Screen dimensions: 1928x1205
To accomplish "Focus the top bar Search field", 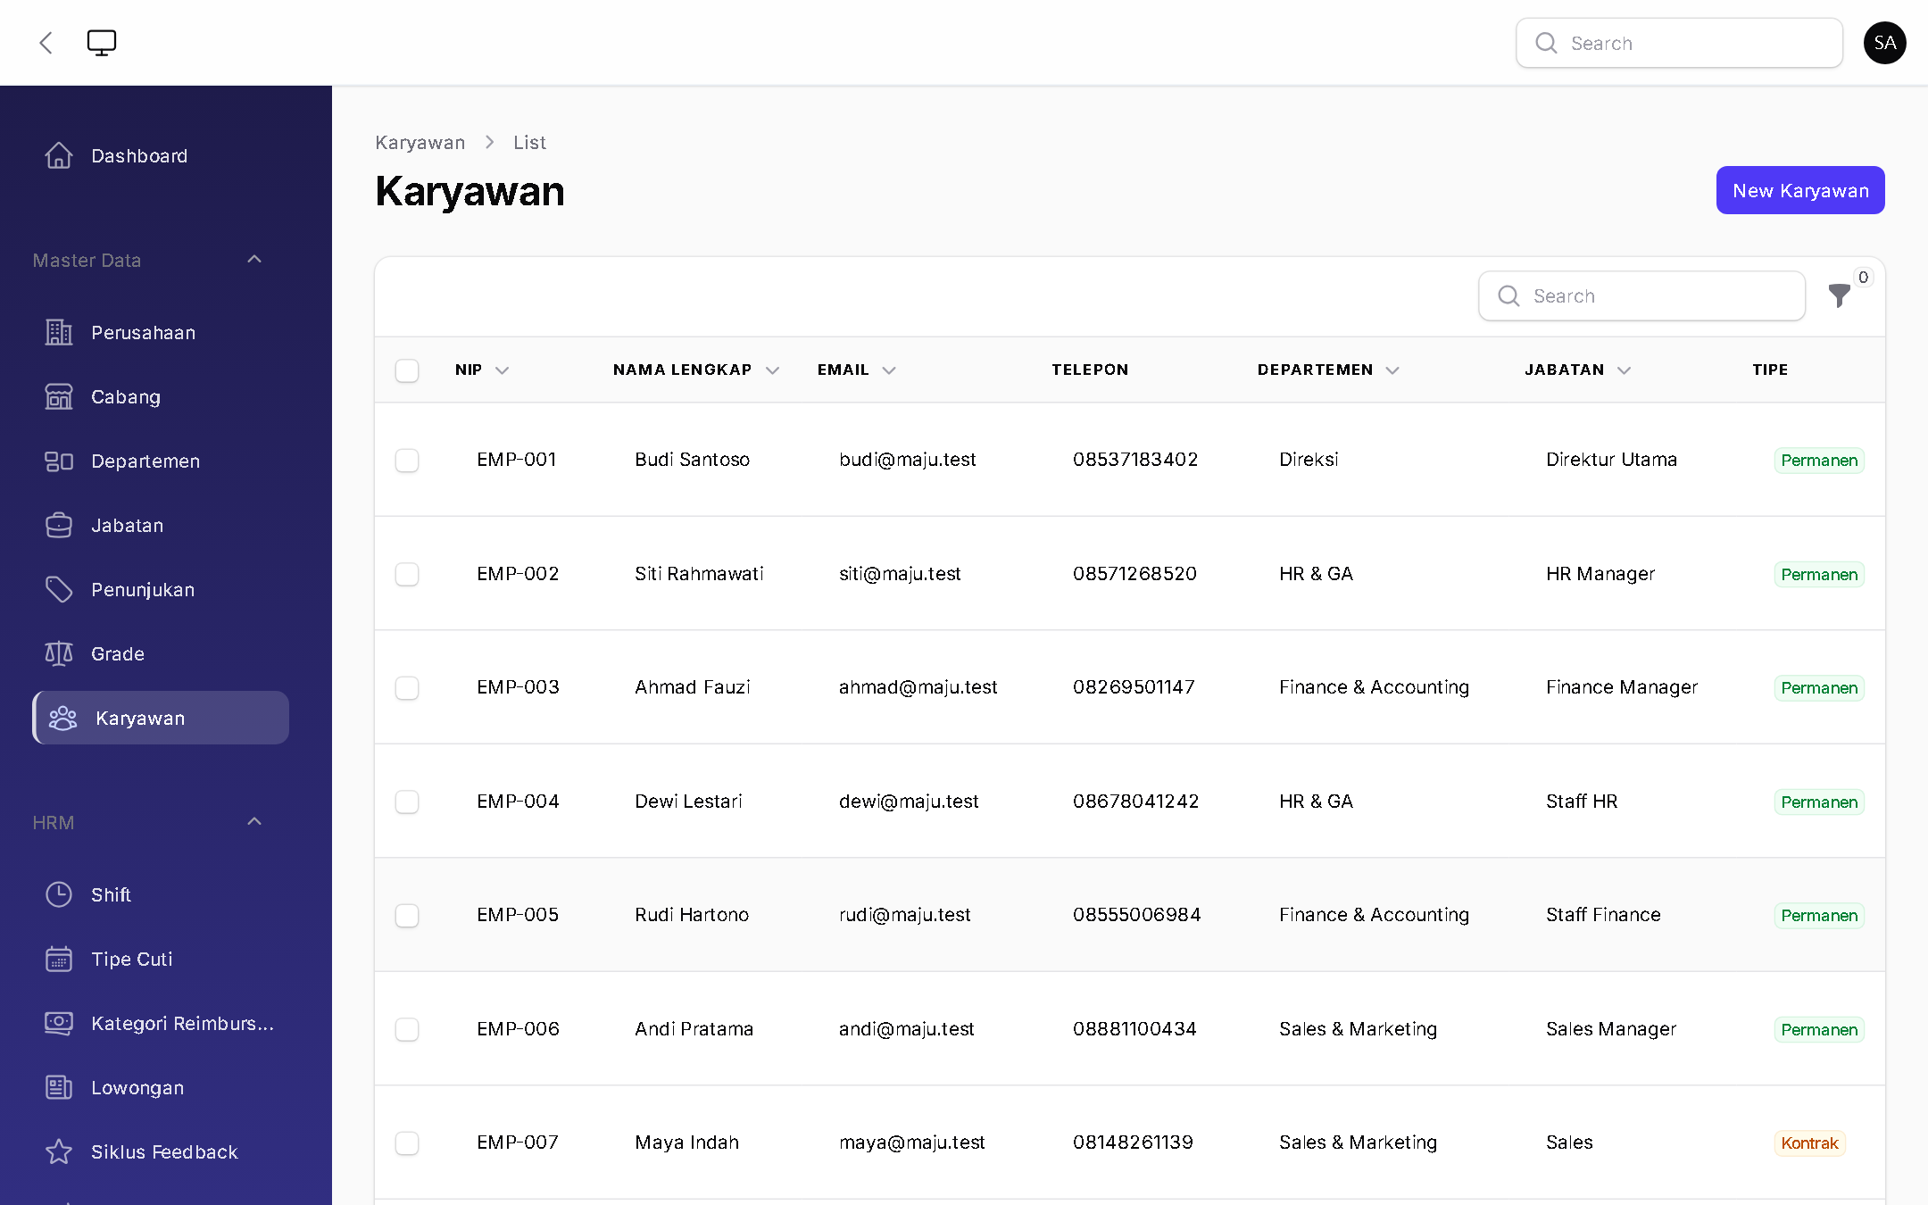I will pyautogui.click(x=1679, y=43).
